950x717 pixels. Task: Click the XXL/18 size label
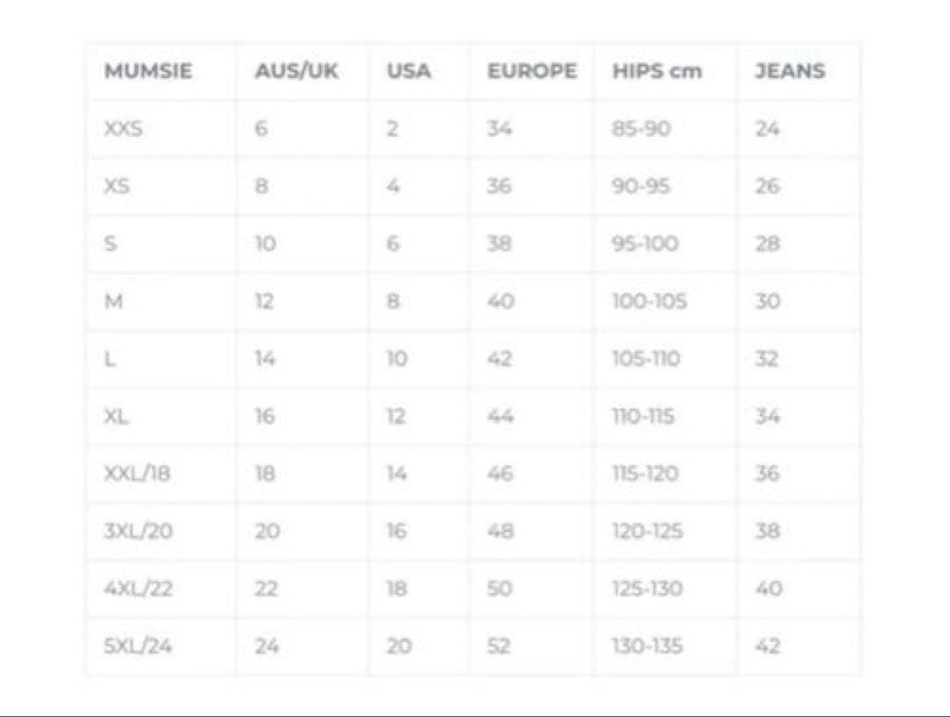point(137,474)
